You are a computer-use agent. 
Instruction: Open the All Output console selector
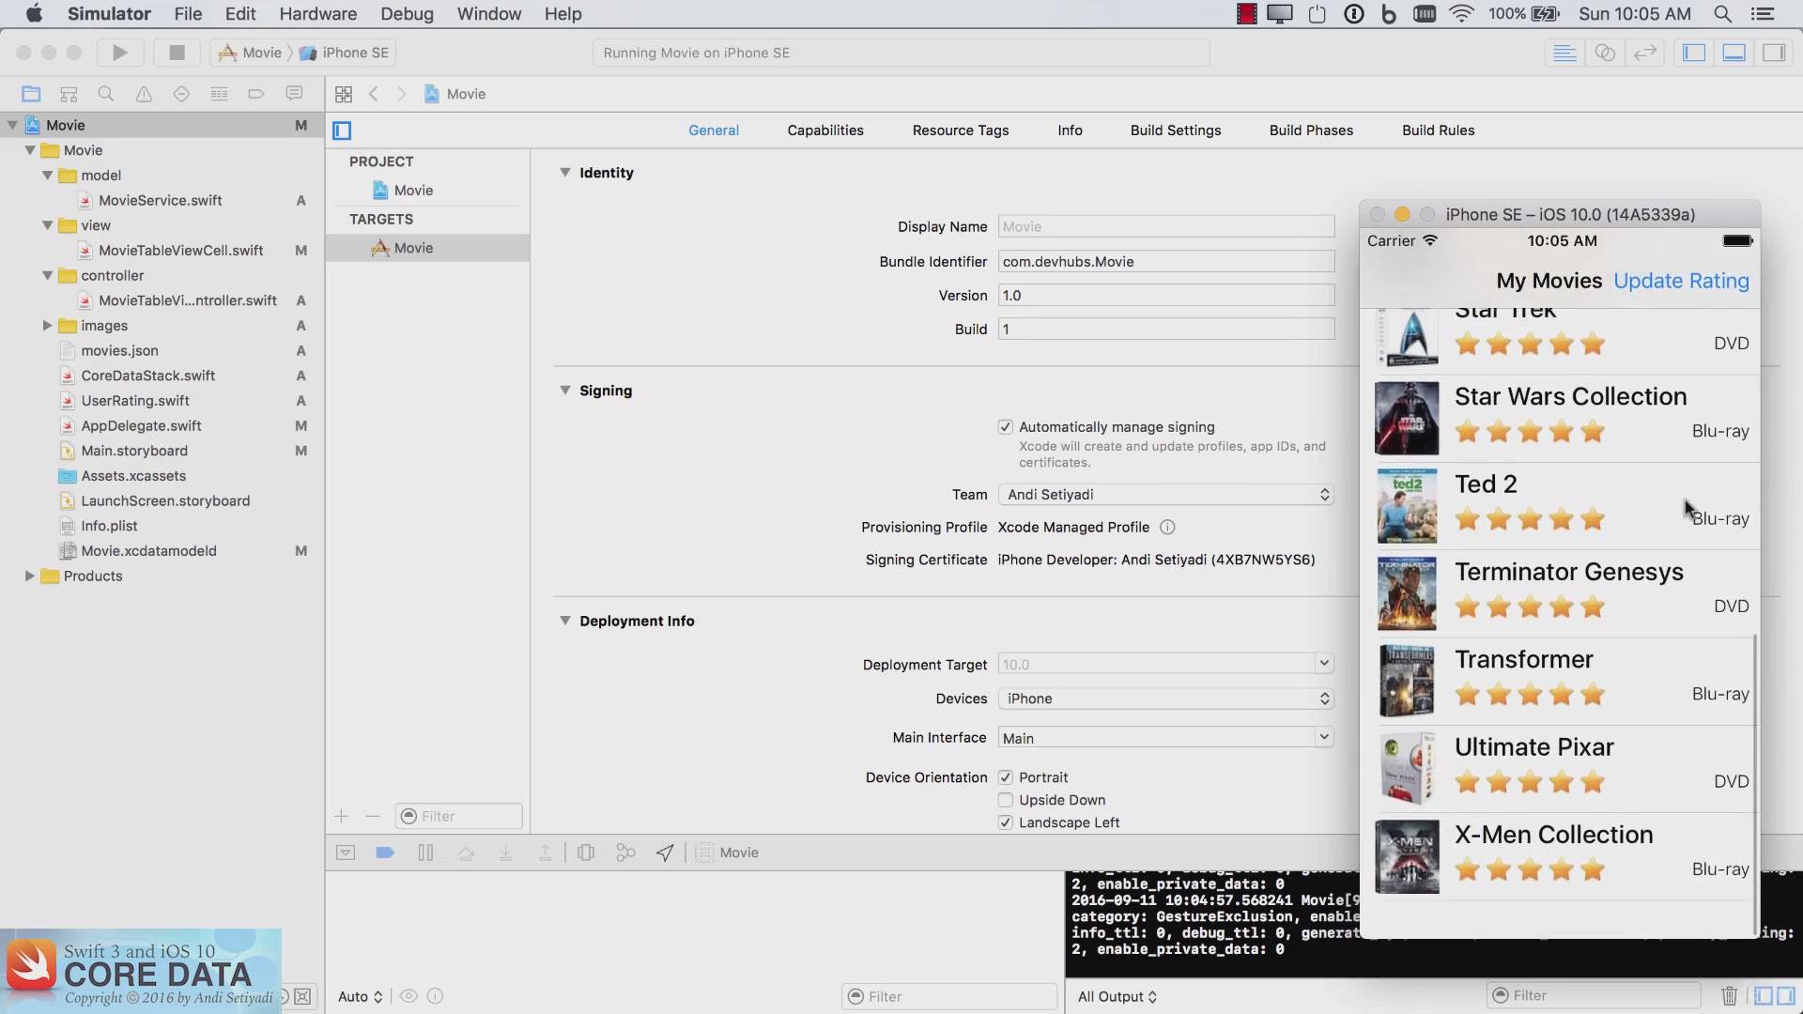point(1117,996)
